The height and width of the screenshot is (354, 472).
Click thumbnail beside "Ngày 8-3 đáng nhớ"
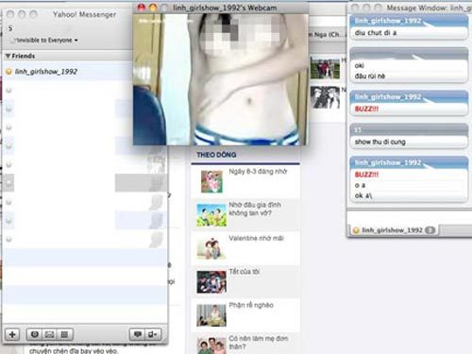211,181
